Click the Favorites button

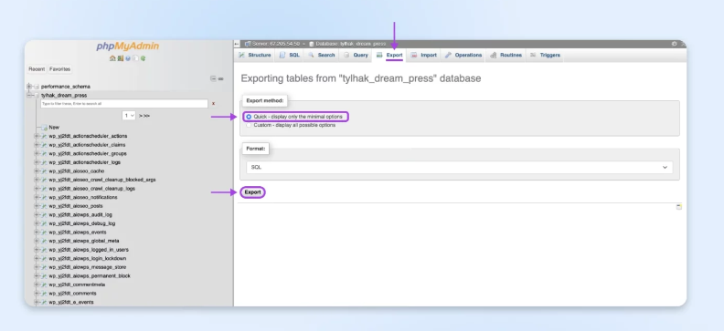60,69
